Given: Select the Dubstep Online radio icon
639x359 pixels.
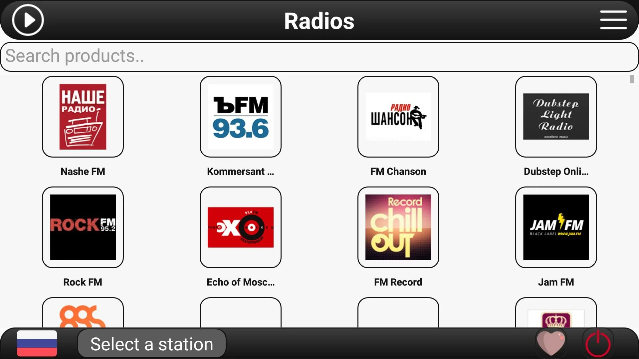Looking at the screenshot, I should coord(556,116).
